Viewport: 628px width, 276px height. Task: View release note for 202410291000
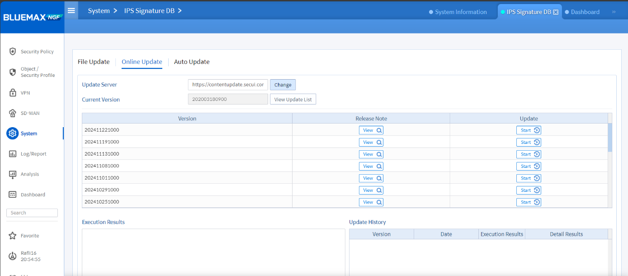pos(371,190)
